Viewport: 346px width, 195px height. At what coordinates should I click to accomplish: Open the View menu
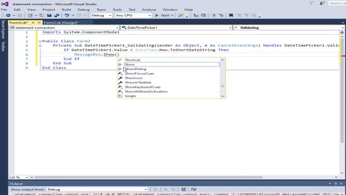click(31, 10)
